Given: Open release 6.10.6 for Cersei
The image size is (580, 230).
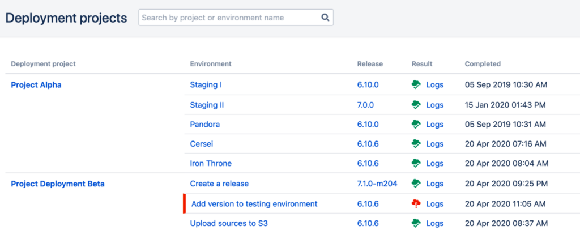Looking at the screenshot, I should (x=368, y=143).
